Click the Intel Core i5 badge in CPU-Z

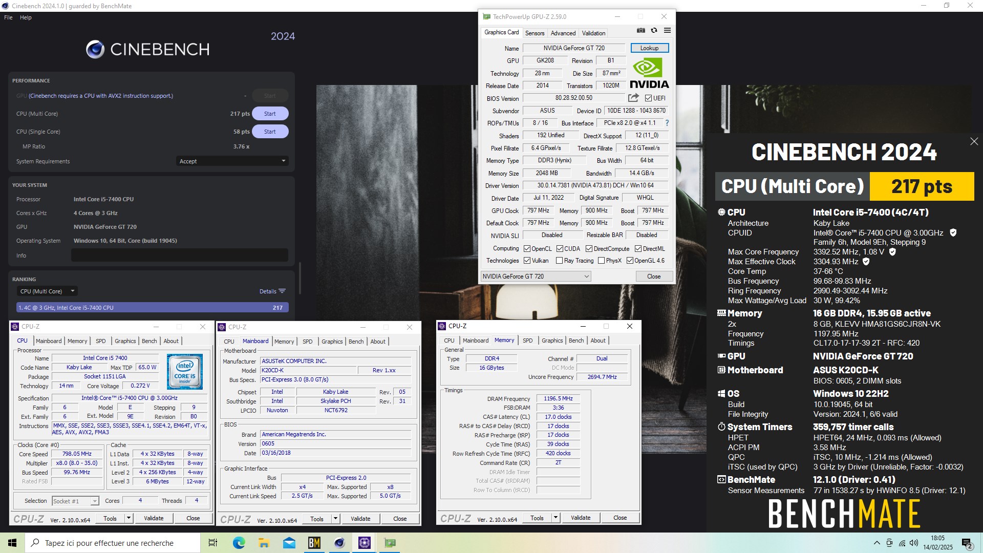(x=184, y=372)
